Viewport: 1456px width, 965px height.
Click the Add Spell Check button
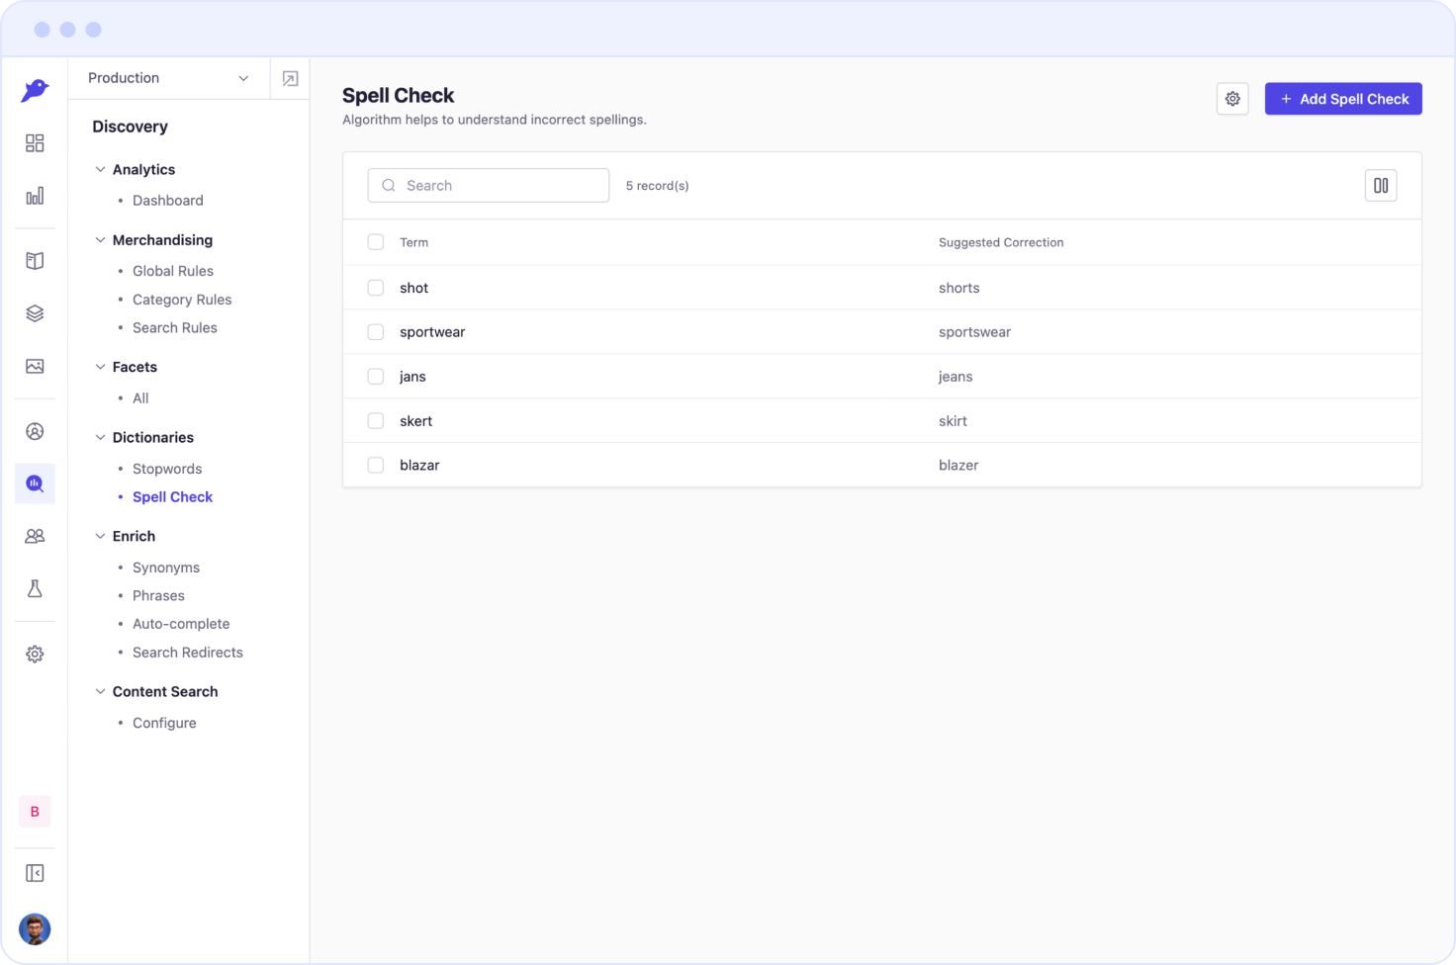coord(1343,99)
